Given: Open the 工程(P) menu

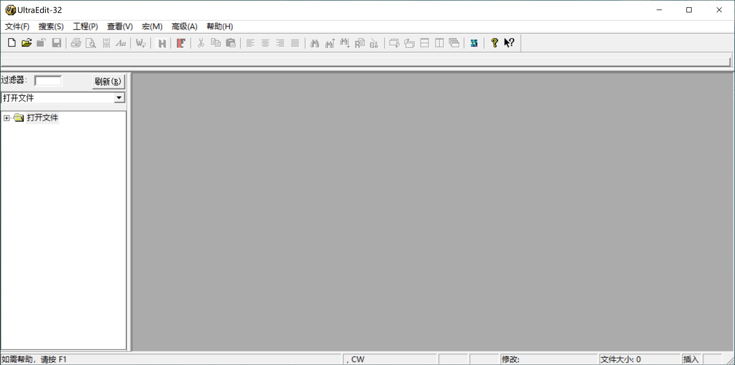Looking at the screenshot, I should pyautogui.click(x=85, y=27).
